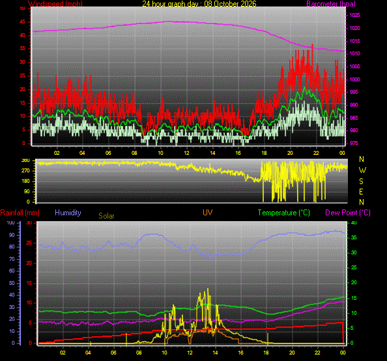Click the bottom N compass label
387x361 pixels.
click(362, 202)
